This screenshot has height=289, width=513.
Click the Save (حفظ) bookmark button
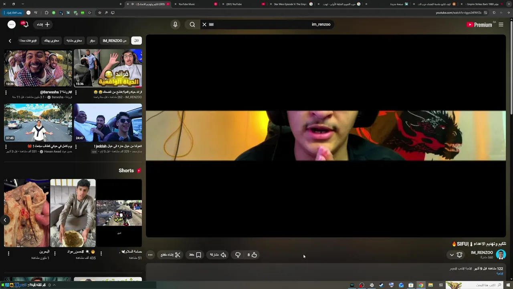195,255
